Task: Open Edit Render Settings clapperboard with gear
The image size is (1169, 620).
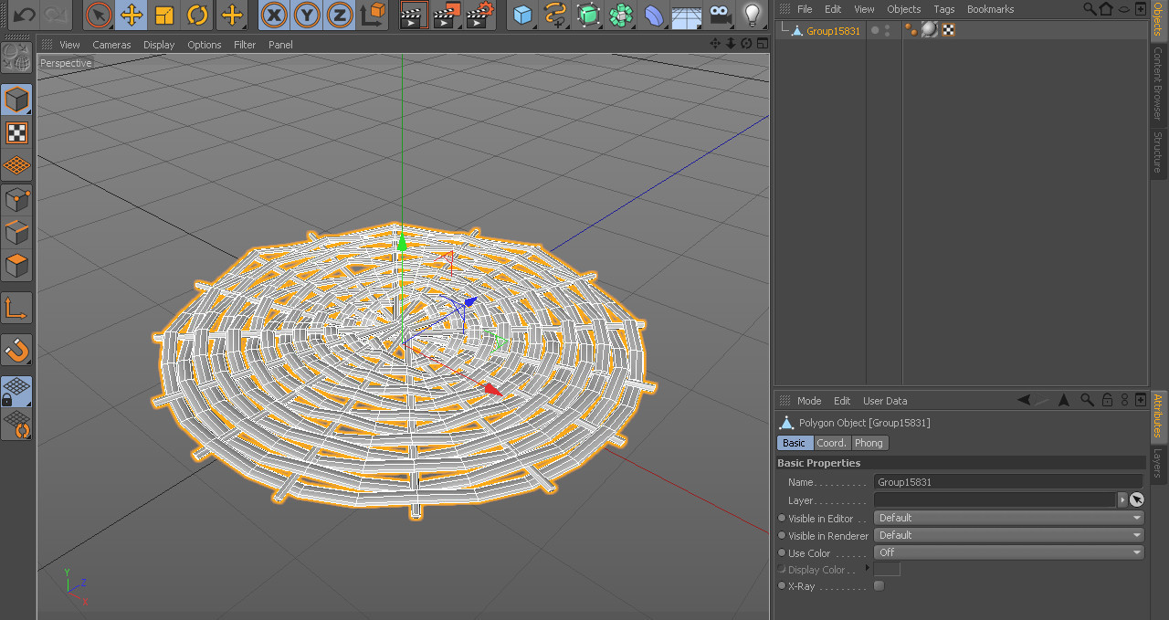Action: (x=479, y=15)
